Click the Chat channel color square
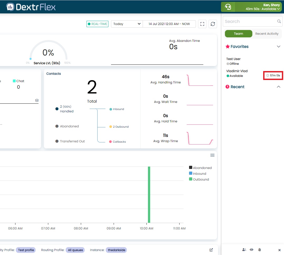284x255 pixels. tap(14, 81)
